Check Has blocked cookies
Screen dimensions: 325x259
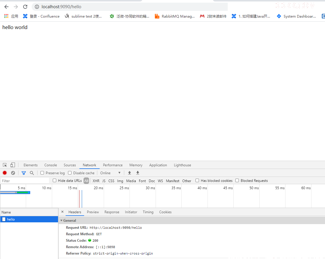(197, 181)
